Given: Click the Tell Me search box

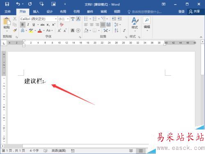Looking at the screenshot, I should pos(145,12).
